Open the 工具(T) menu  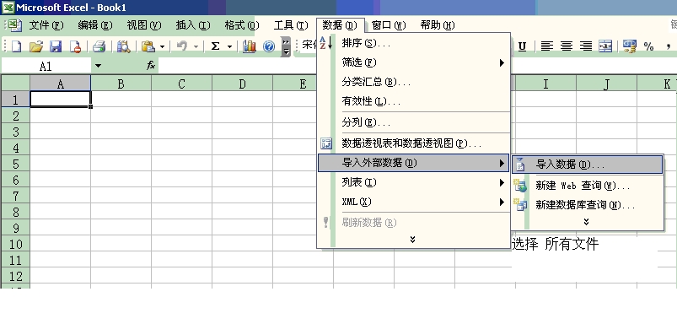click(291, 25)
